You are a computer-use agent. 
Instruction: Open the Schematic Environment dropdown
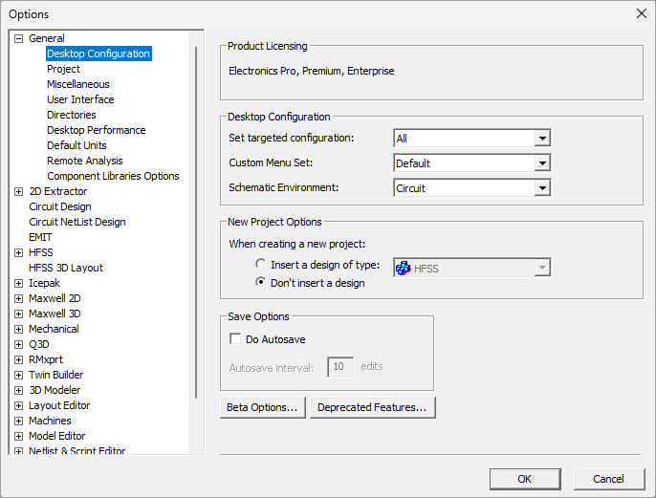point(542,187)
